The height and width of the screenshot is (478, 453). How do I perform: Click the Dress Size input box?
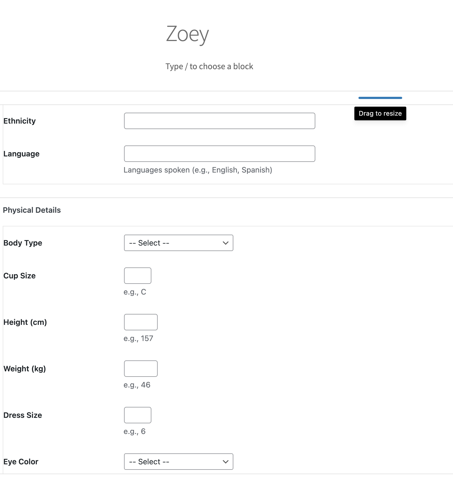(x=137, y=415)
